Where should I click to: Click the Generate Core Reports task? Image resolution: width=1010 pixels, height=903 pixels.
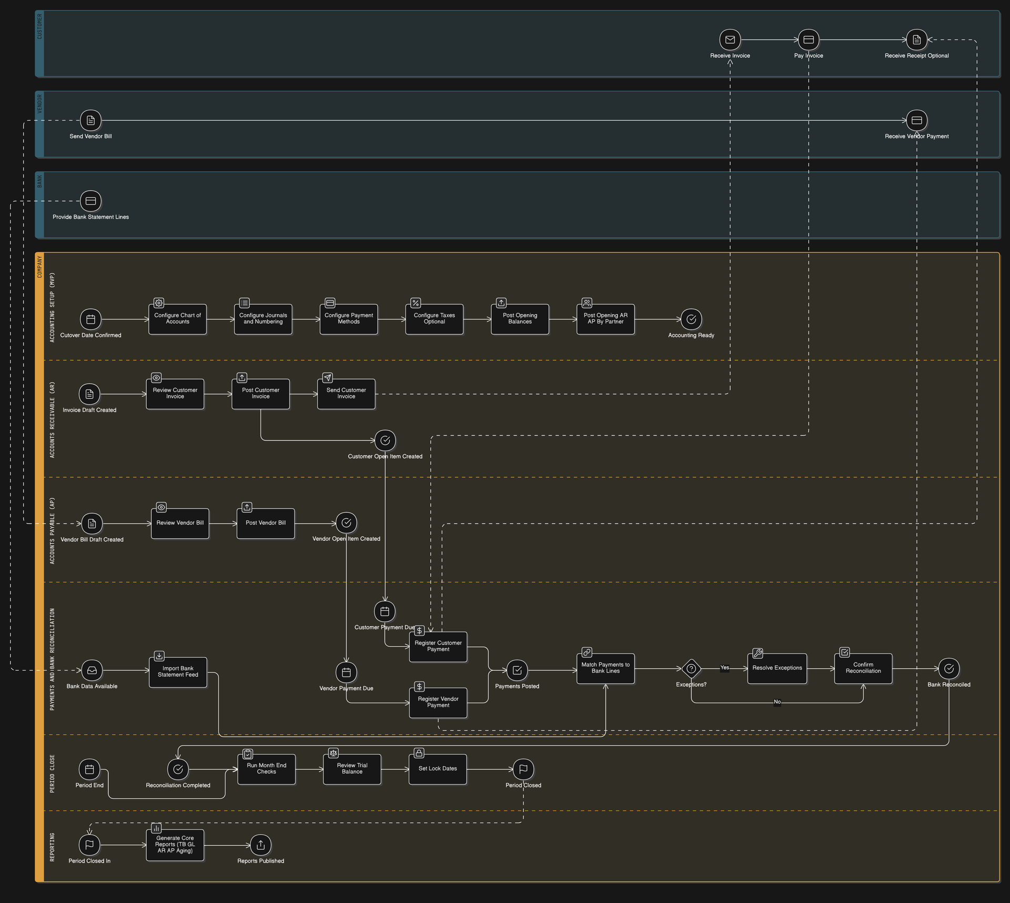pos(175,845)
